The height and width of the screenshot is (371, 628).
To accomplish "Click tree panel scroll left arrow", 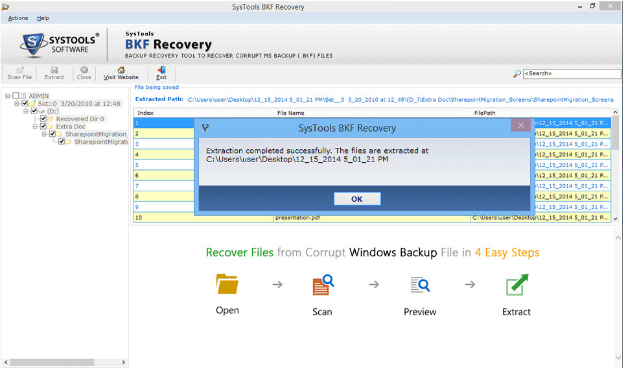I will tap(6, 362).
